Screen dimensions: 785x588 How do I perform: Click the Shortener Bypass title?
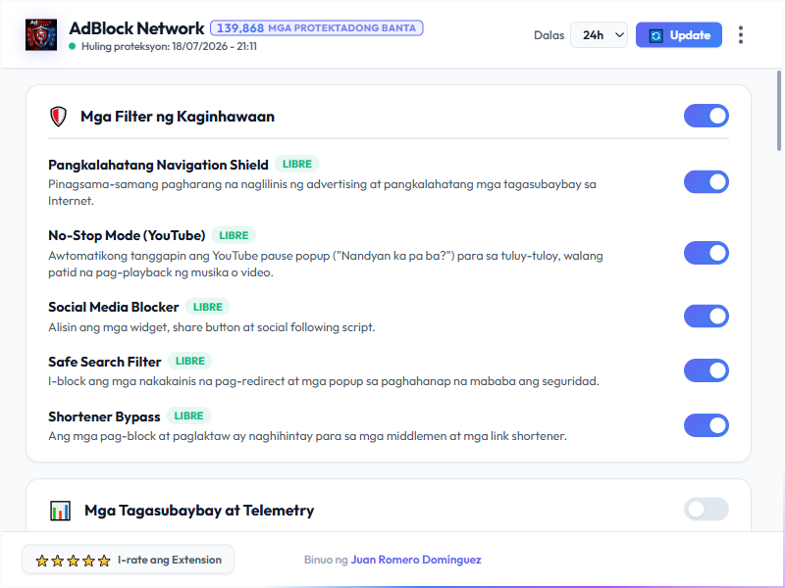point(104,416)
